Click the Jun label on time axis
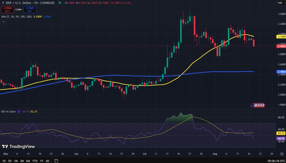The width and height of the screenshot is (286, 163). point(76,154)
